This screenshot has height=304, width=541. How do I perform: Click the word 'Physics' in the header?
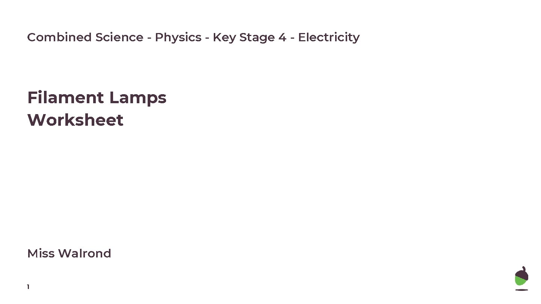coord(178,38)
